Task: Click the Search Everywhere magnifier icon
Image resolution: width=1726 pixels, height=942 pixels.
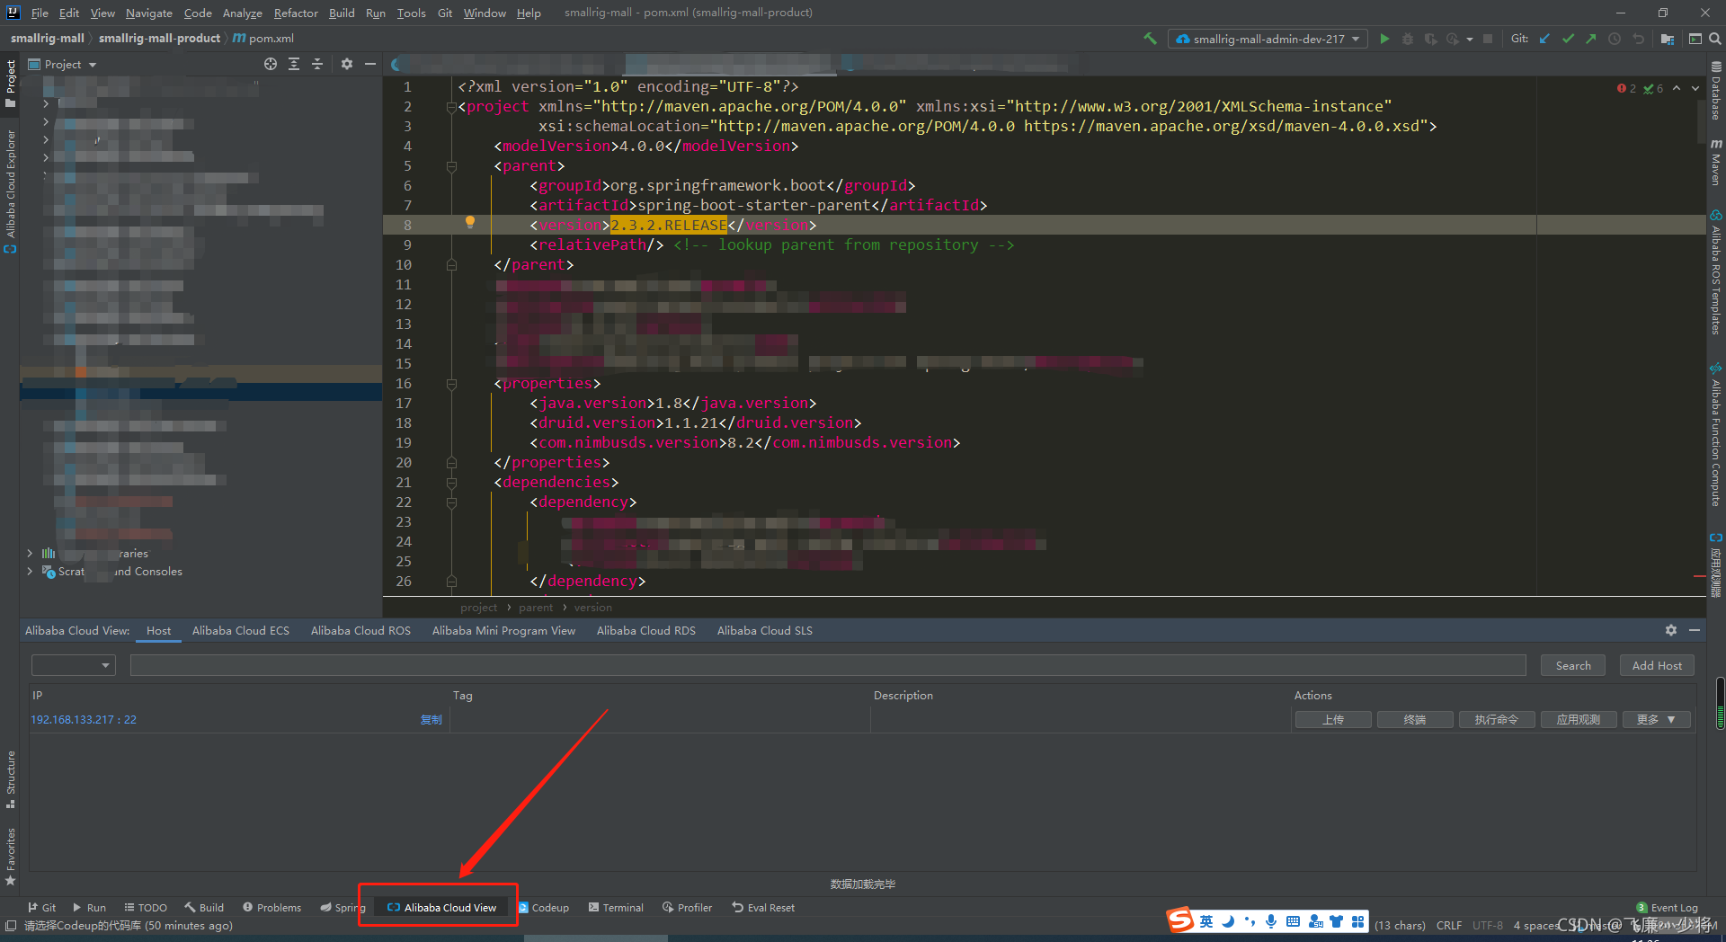Action: [1715, 39]
